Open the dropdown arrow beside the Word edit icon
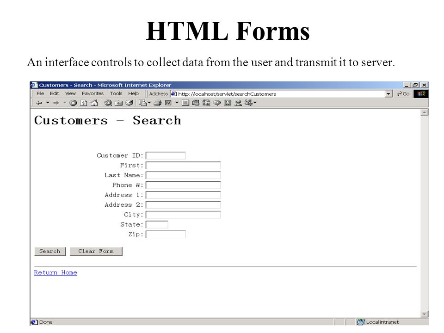The image size is (444, 333). [177, 103]
